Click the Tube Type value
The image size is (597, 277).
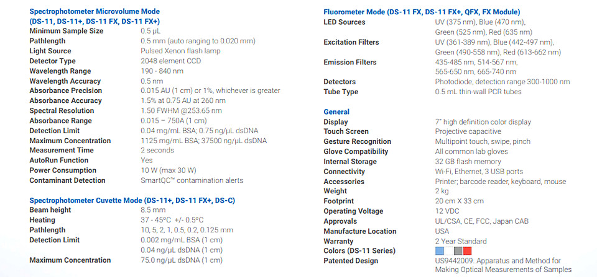478,92
